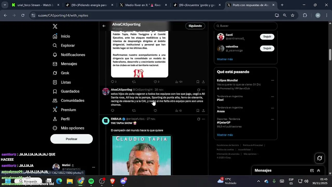Open more options on the ENBAJA post
332x187 pixels.
tap(203, 119)
